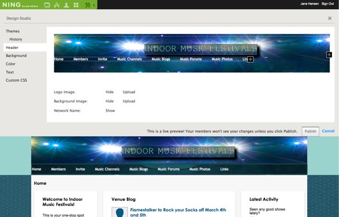
Task: Open Custom CSS in Design Studio sidebar
Action: pyautogui.click(x=16, y=80)
